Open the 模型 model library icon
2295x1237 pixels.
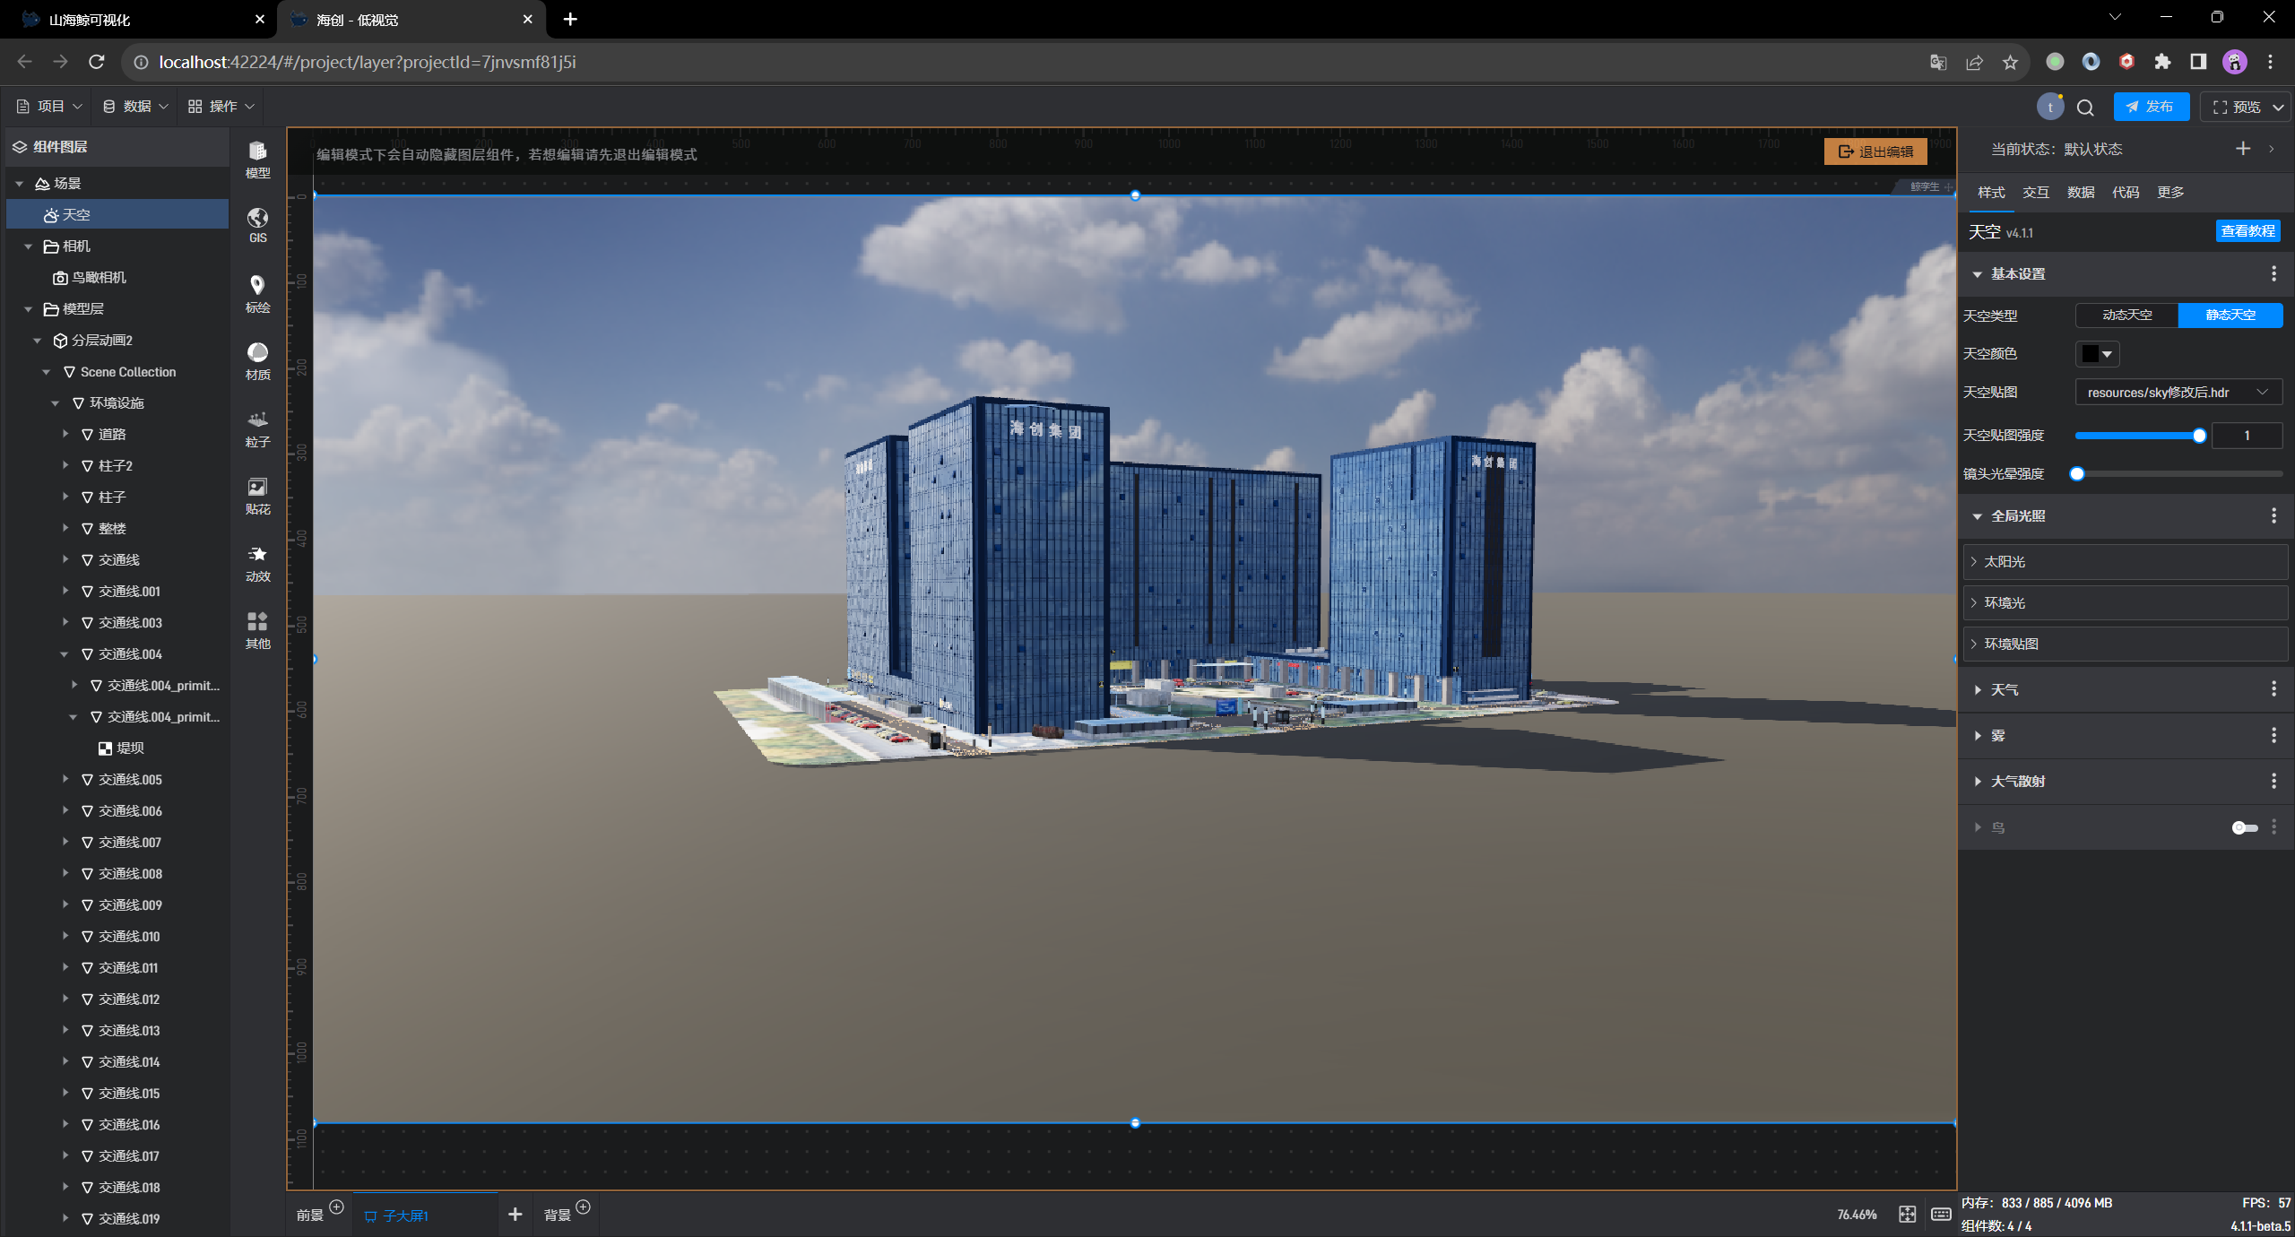[x=257, y=160]
